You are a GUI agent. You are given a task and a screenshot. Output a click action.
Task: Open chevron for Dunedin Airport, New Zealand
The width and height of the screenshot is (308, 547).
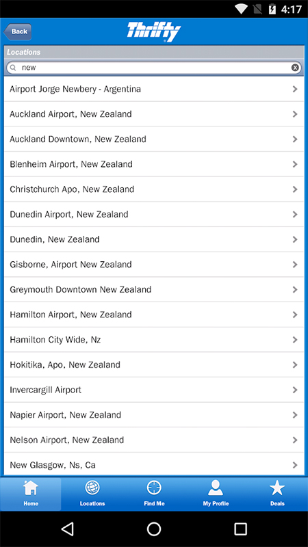(x=295, y=214)
